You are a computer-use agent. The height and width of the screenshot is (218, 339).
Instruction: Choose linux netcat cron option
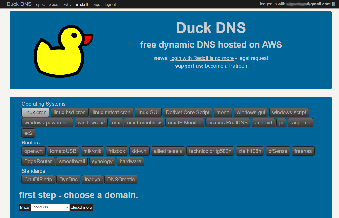click(112, 112)
